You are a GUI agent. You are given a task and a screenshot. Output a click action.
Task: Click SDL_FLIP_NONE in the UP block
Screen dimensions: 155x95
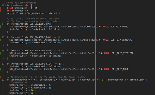[119, 26]
